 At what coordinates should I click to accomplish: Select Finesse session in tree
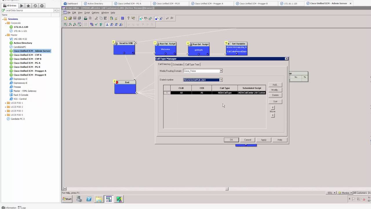(17, 87)
